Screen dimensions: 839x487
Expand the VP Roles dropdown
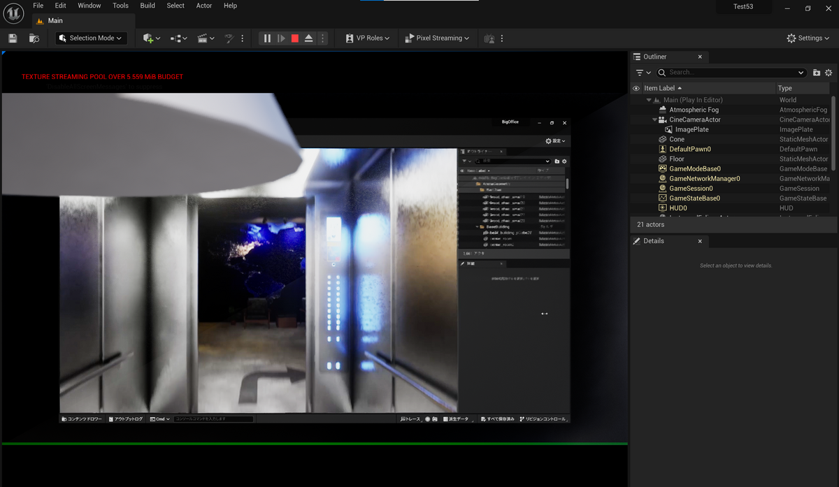368,38
